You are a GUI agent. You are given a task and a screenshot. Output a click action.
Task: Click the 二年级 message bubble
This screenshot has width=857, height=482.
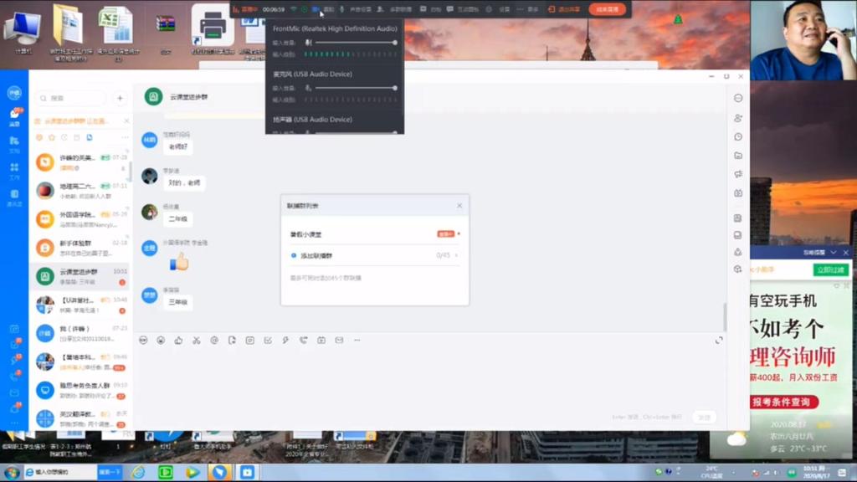(x=177, y=218)
